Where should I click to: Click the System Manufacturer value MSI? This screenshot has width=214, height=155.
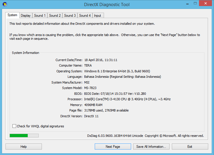click(87, 82)
